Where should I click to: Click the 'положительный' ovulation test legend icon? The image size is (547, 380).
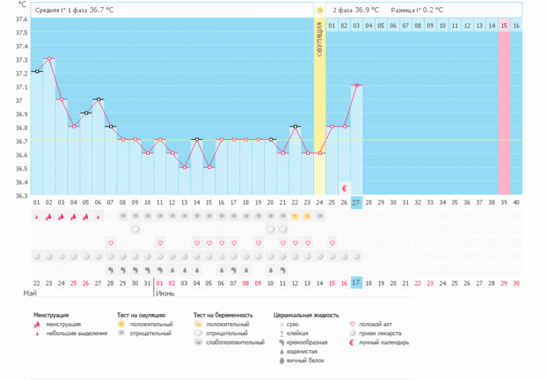121,324
